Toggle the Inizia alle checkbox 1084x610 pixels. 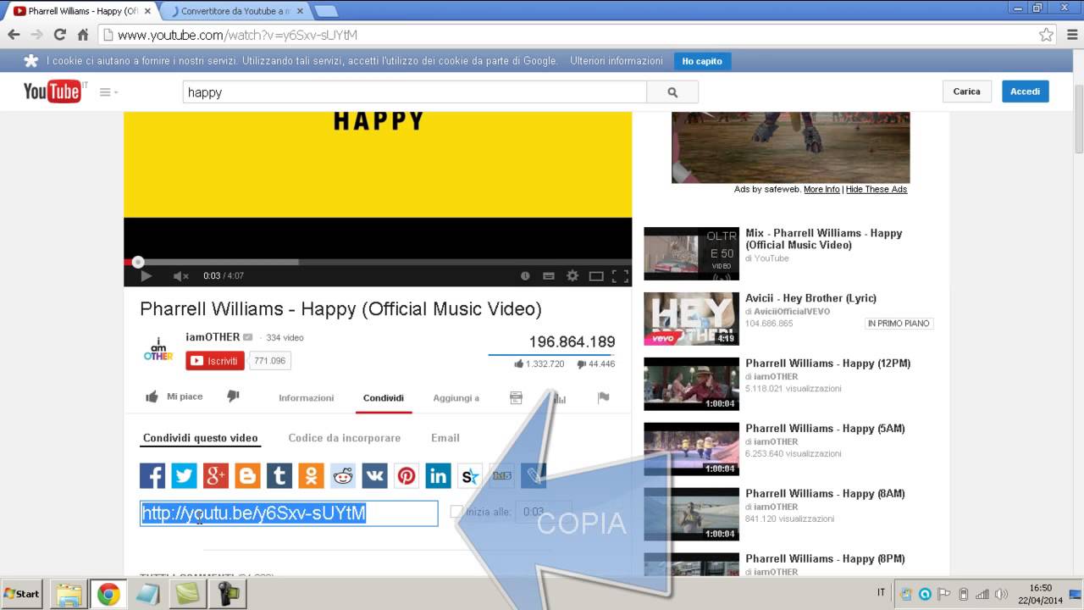[x=456, y=512]
